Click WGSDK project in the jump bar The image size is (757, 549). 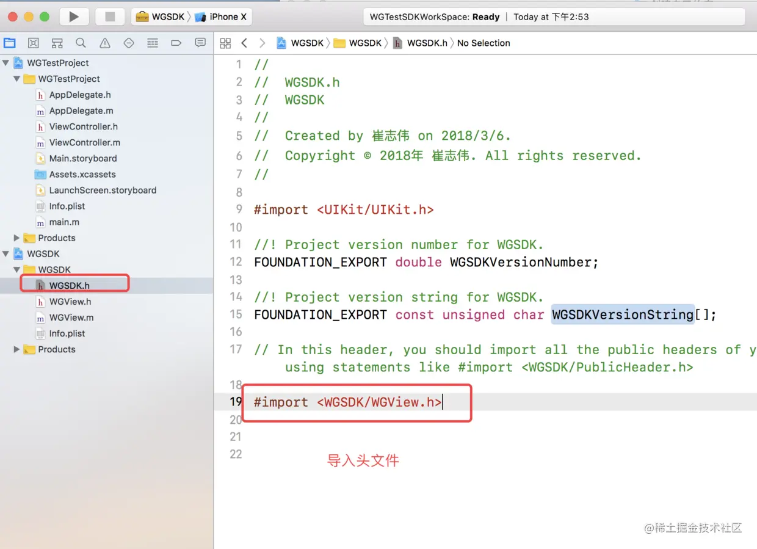coord(300,43)
